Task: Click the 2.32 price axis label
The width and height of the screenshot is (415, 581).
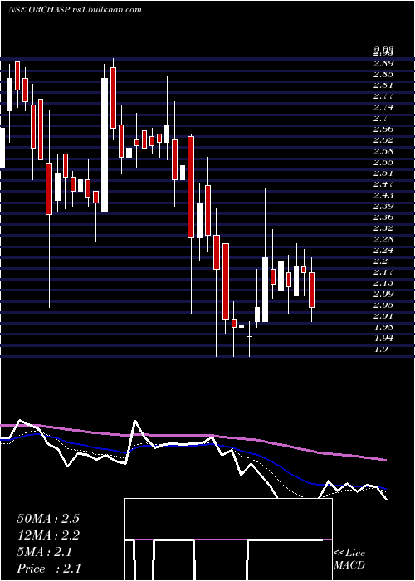Action: (383, 228)
